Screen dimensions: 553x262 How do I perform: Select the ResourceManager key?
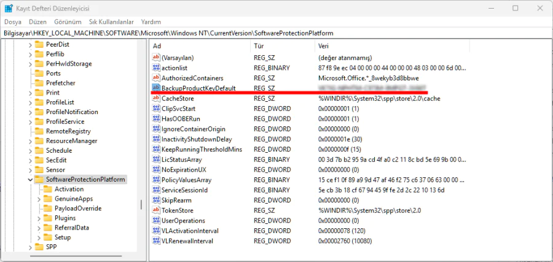[71, 141]
